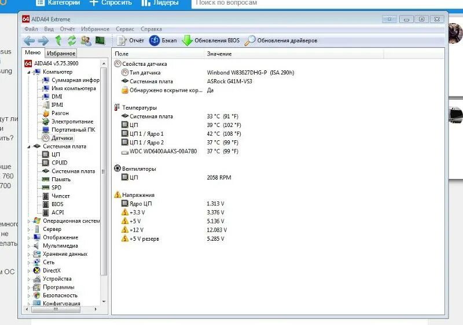Click Категории in the background webpage
Screen dimensions: 463x325
[58, 3]
